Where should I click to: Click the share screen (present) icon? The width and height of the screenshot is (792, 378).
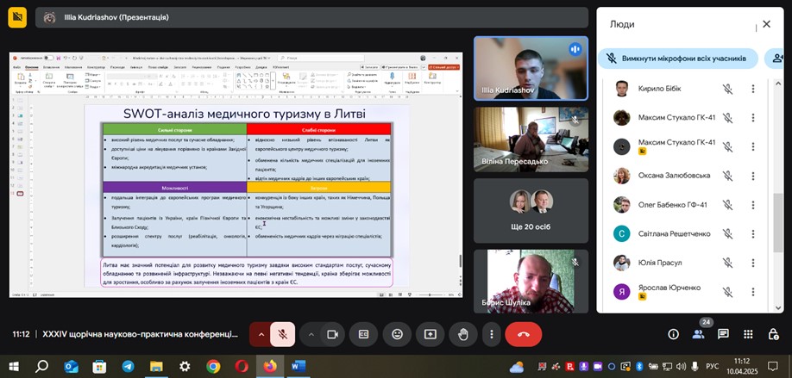(x=430, y=334)
